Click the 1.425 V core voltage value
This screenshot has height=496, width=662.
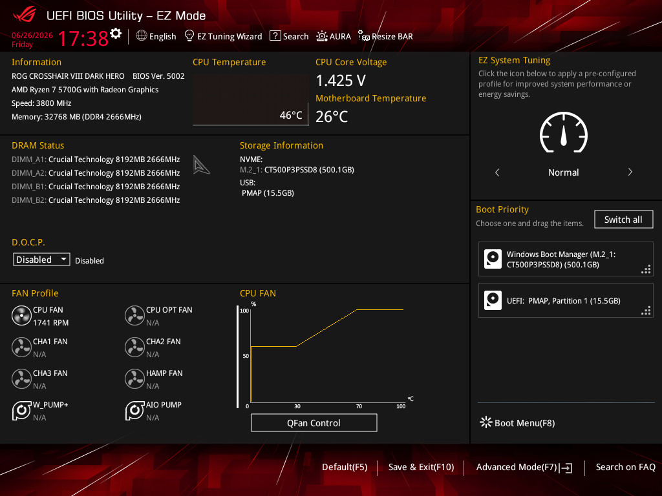click(341, 81)
